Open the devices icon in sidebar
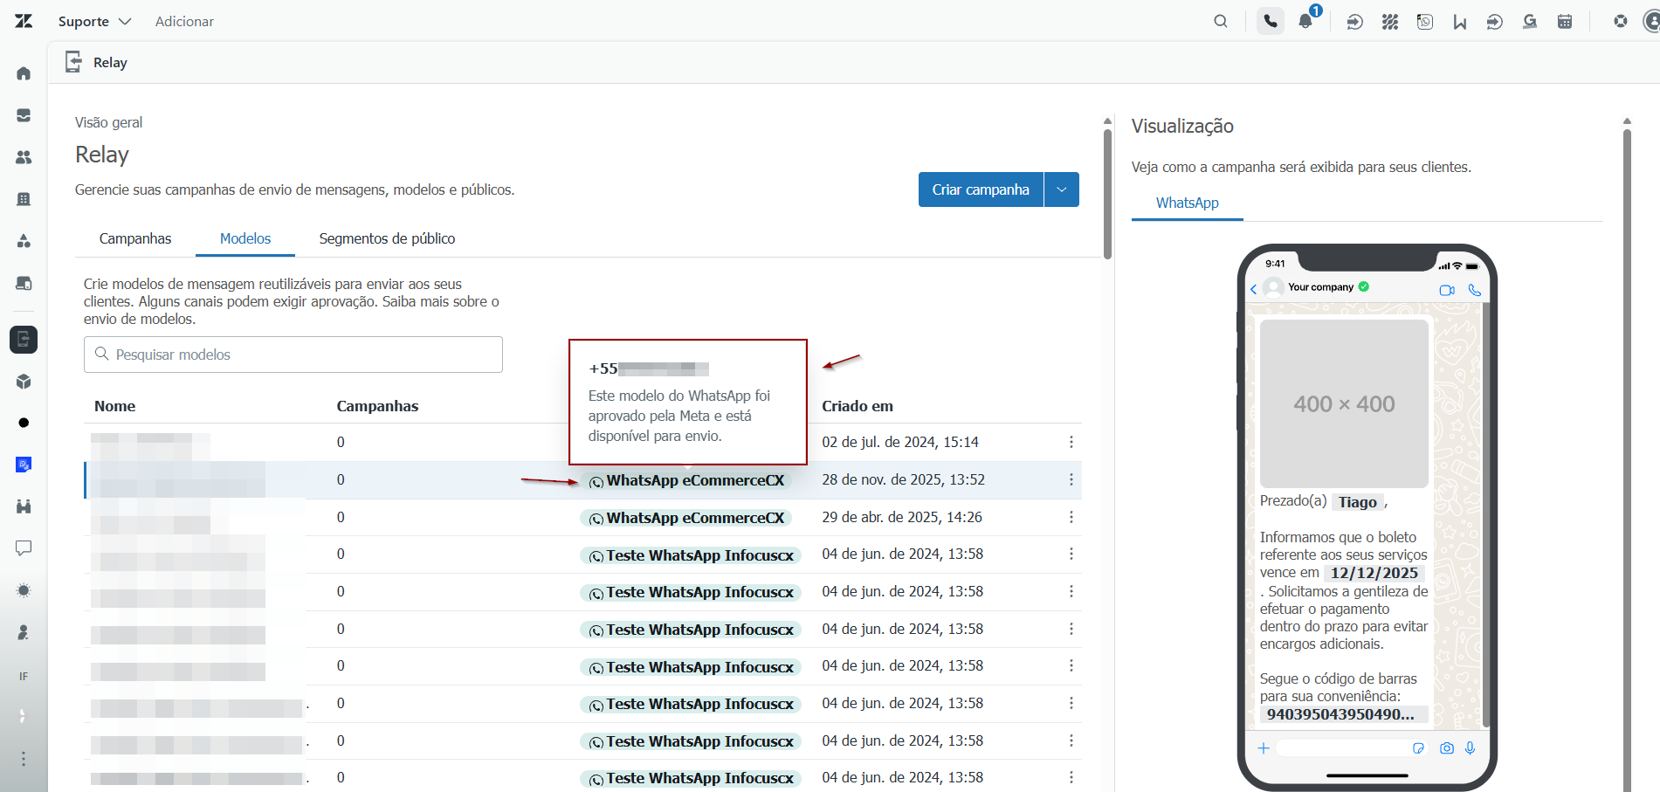Screen dimensions: 1660x792 coord(24,283)
